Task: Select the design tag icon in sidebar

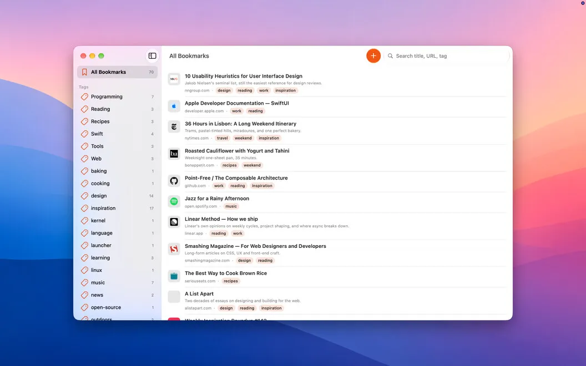Action: [84, 196]
